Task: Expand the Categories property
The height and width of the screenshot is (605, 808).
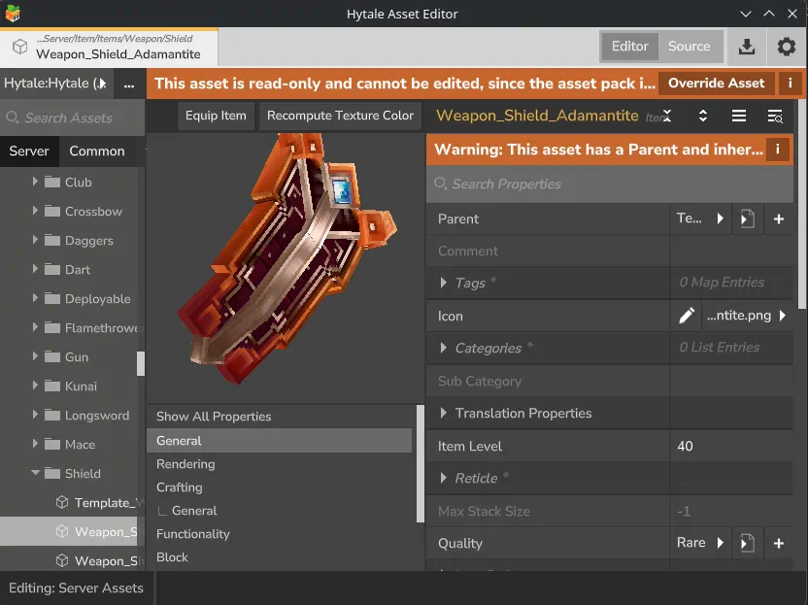Action: pos(443,348)
